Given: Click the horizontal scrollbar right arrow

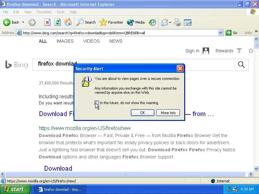Looking at the screenshot, I should coord(251,174).
